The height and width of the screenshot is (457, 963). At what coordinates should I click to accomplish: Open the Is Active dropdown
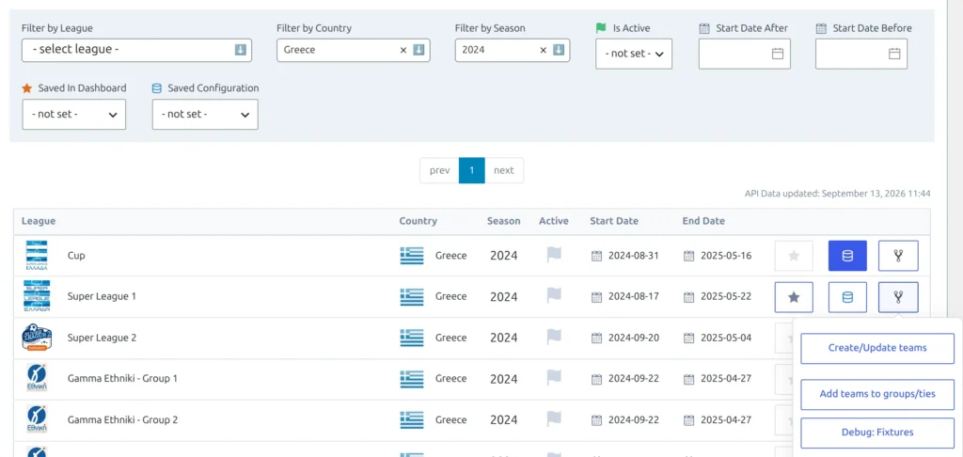[634, 54]
